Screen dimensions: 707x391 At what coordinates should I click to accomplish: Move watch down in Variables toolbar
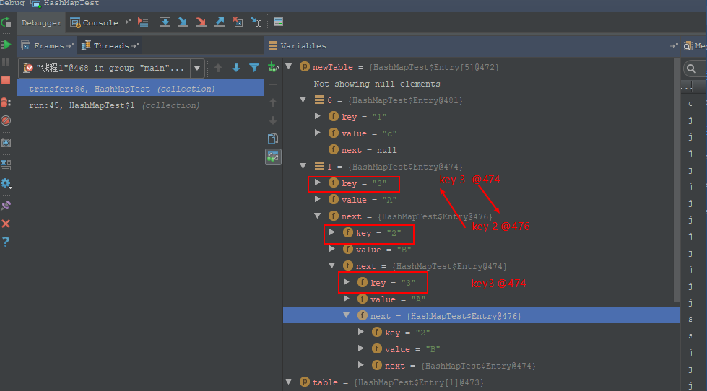273,120
